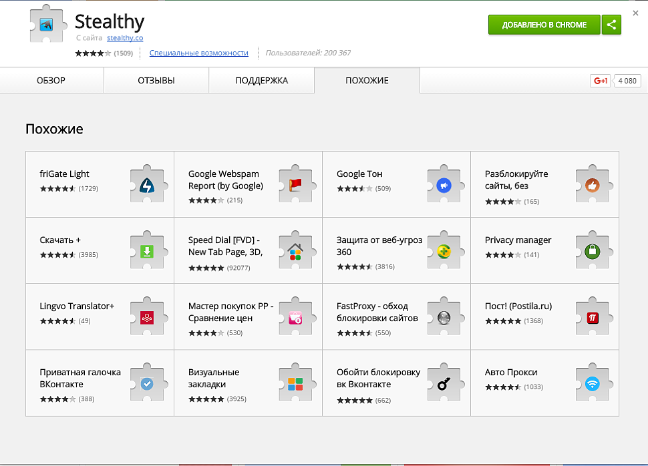Click the Пост! (Postila.ru) title
This screenshot has width=648, height=466.
[x=518, y=306]
